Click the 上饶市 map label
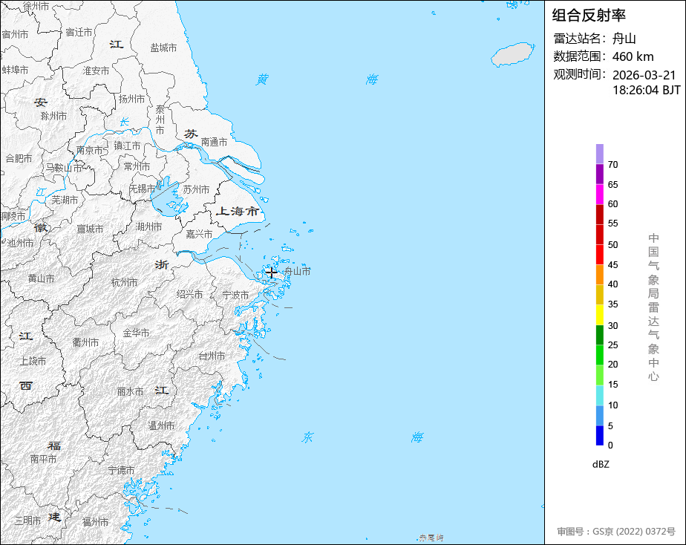This screenshot has width=686, height=545. [33, 362]
